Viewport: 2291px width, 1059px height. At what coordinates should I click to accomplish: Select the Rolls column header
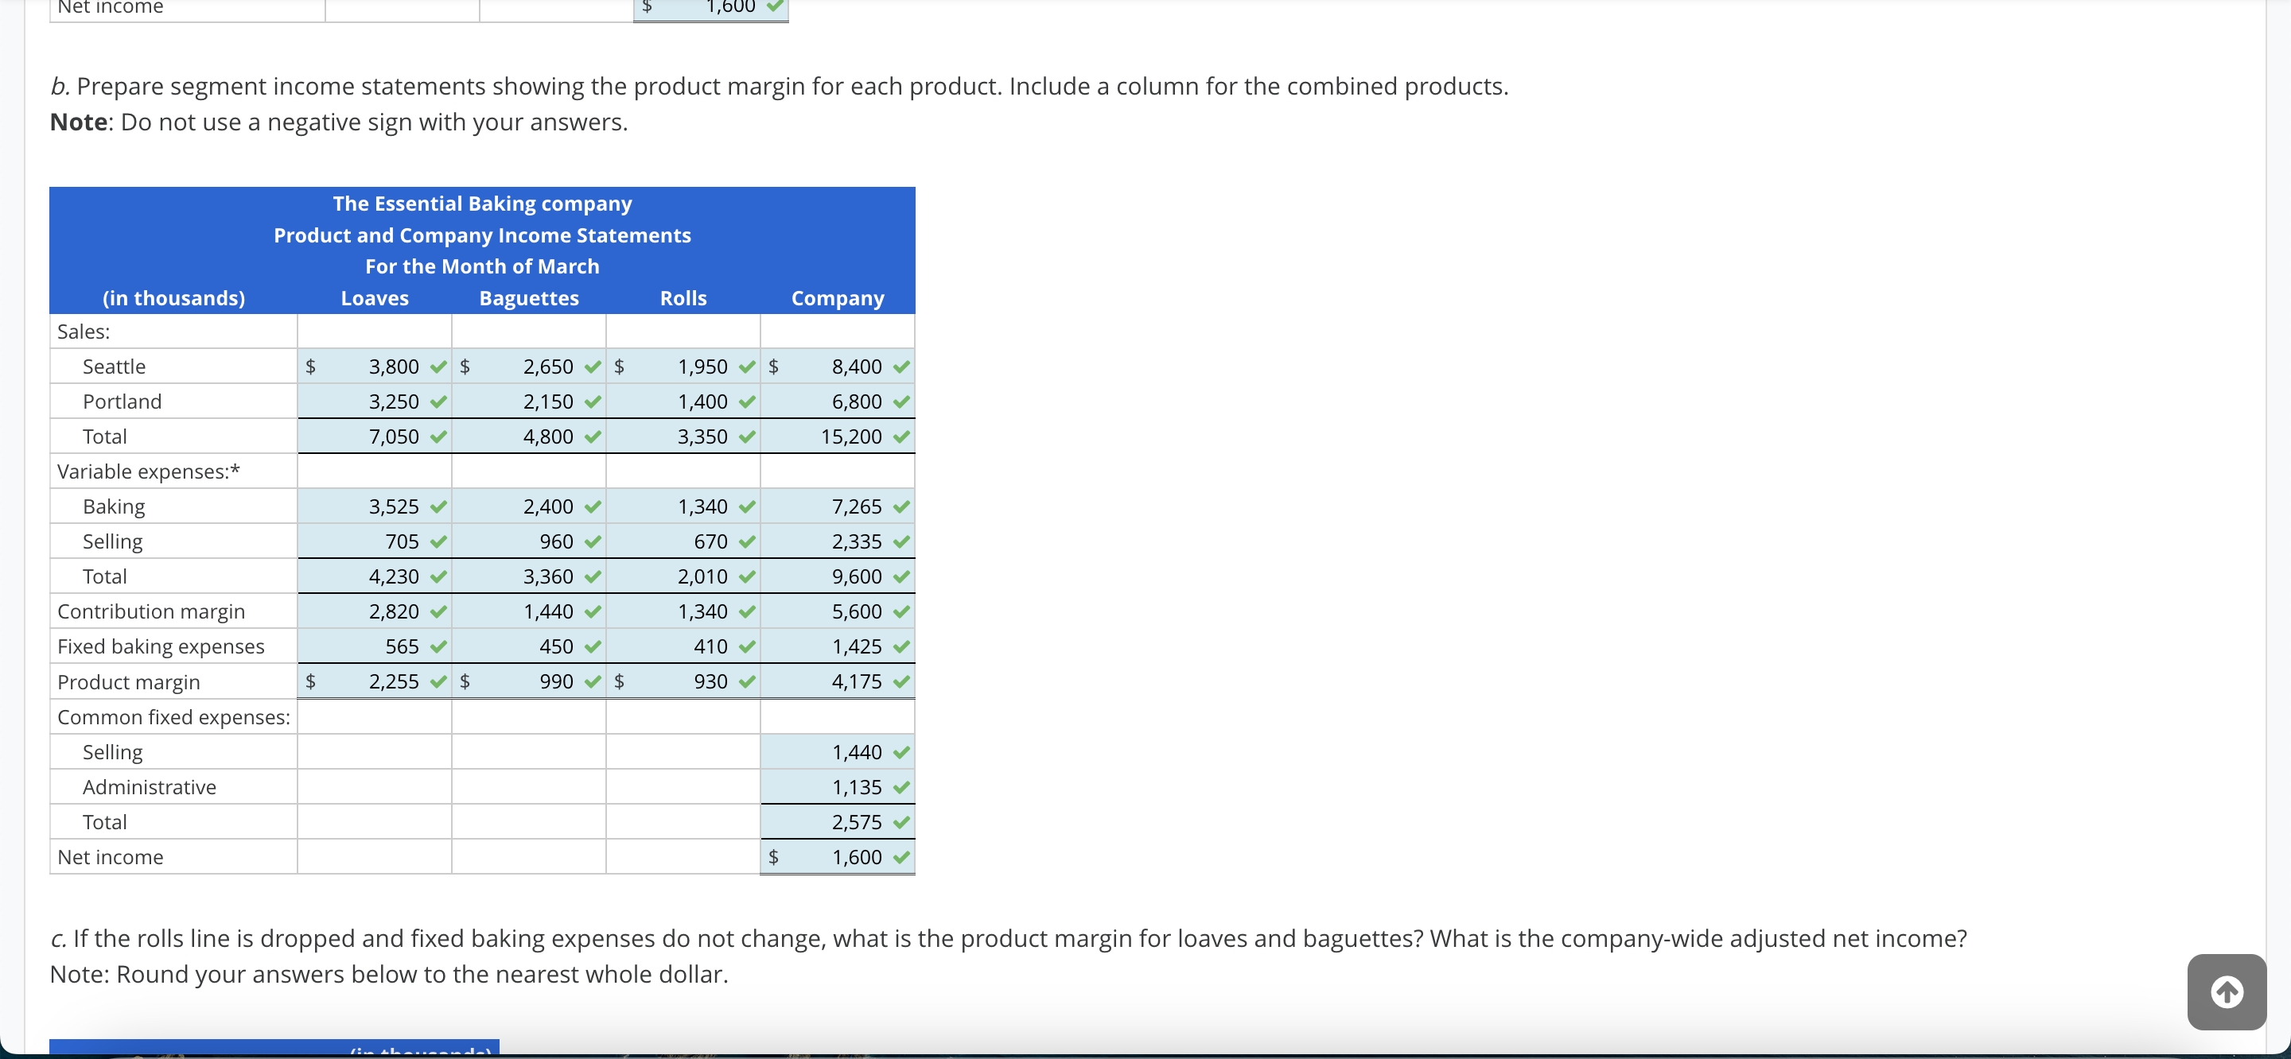[683, 298]
